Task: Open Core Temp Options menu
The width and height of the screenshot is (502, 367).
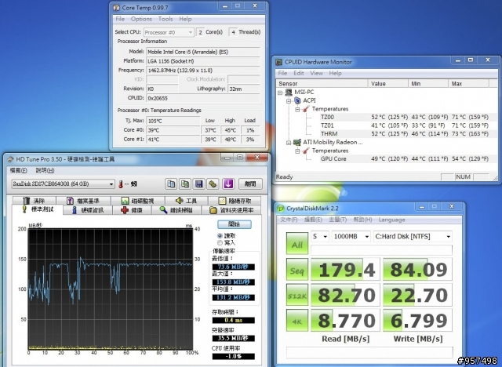Action: tap(141, 19)
